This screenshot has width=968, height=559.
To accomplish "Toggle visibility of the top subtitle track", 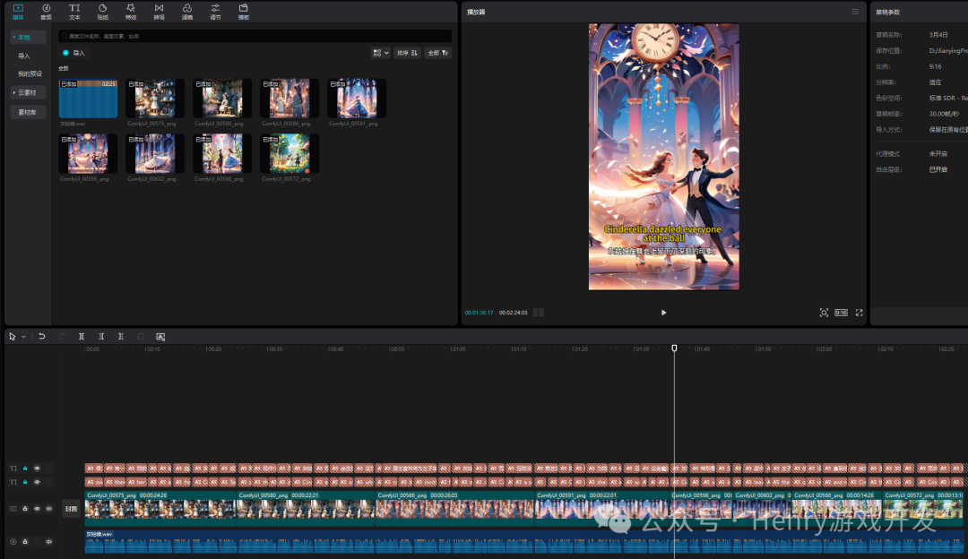I will pos(37,469).
